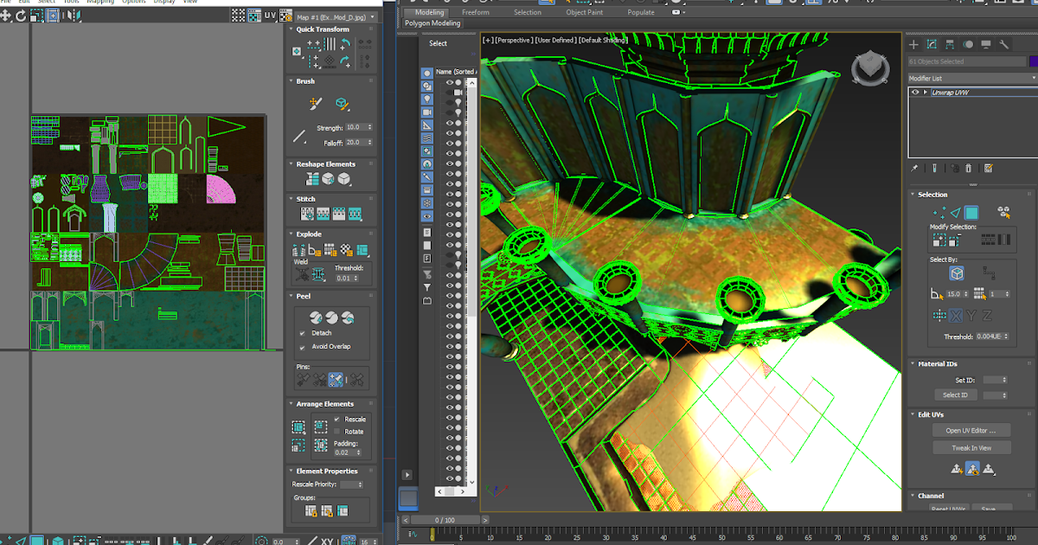Screen dimensions: 1038x545
Task: Enable the Rotate checkbox in Arrange Elements
Action: point(337,432)
